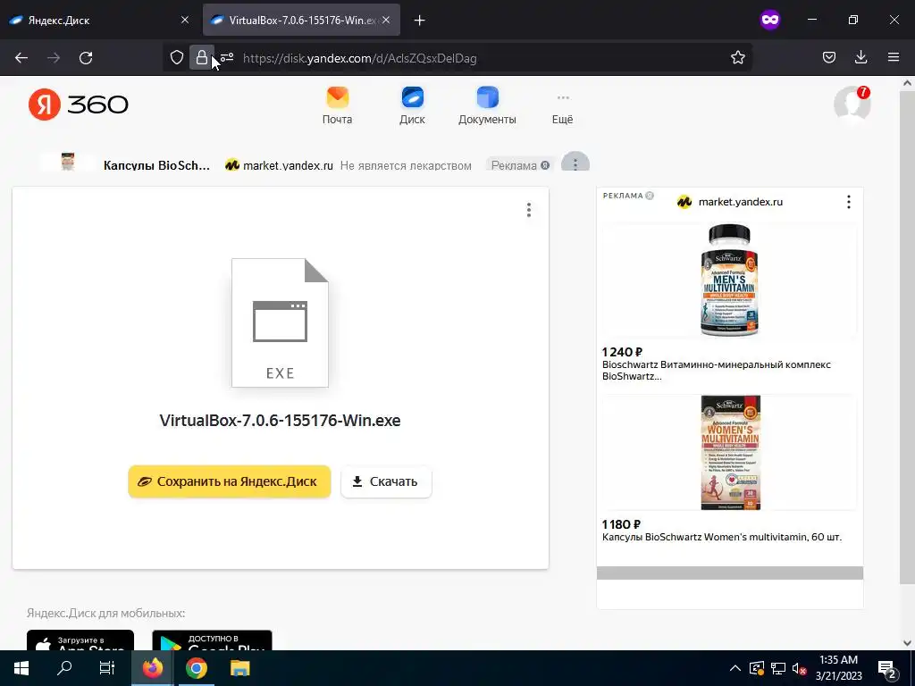The height and width of the screenshot is (686, 915).
Task: Click Сохранить на Яндекс.Диск button
Action: (x=230, y=481)
